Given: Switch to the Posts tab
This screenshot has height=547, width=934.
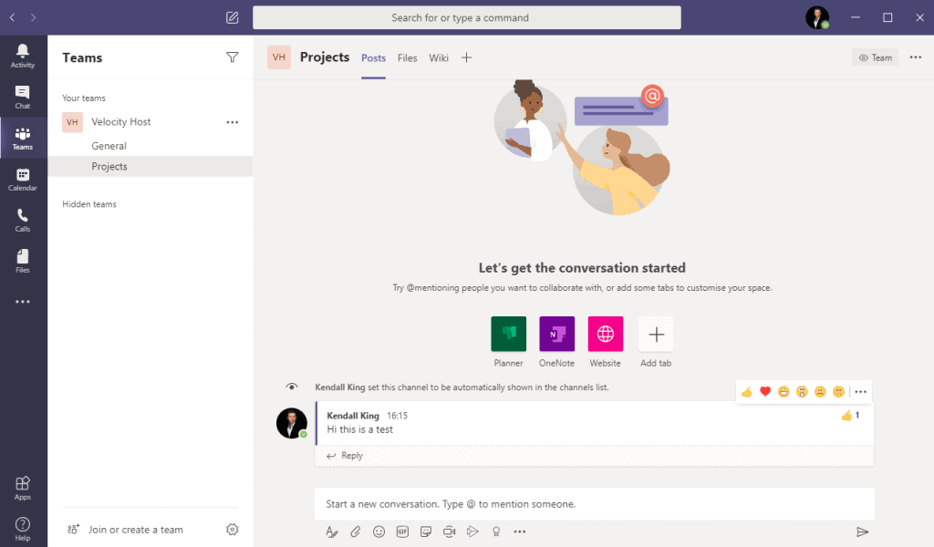Looking at the screenshot, I should click(x=373, y=57).
